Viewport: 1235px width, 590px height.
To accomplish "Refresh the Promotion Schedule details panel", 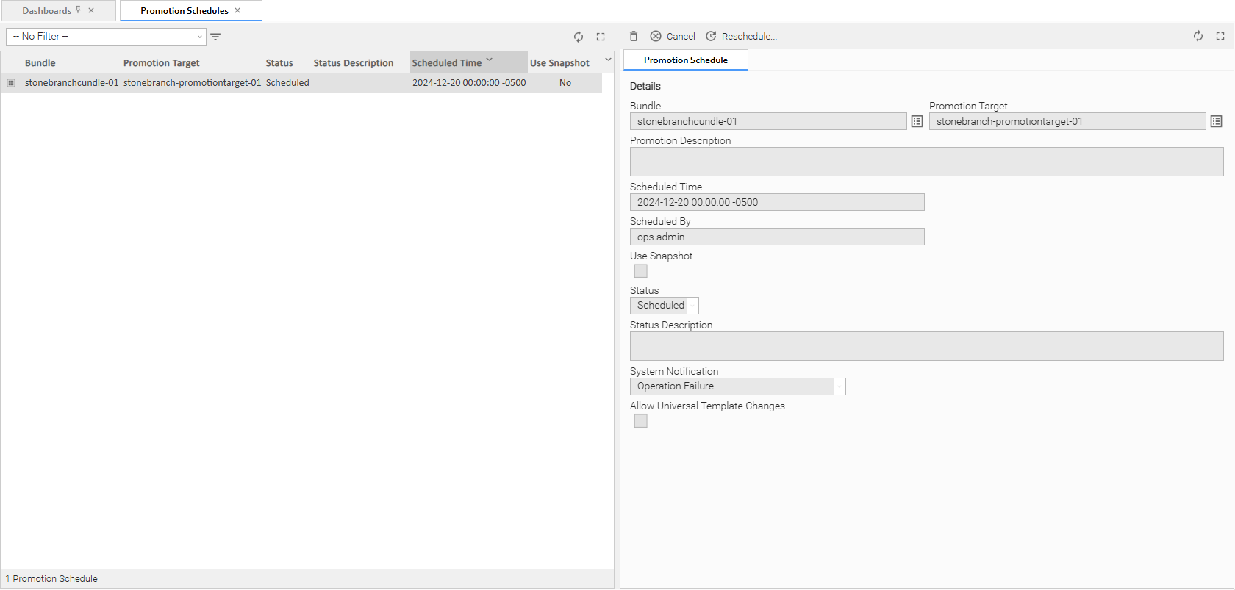I will click(1198, 36).
